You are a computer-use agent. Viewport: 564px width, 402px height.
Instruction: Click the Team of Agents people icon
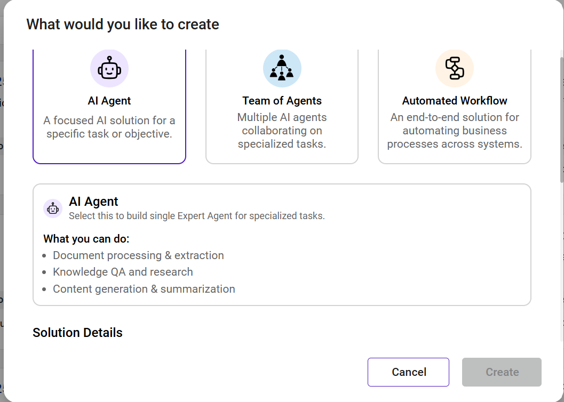click(x=282, y=68)
